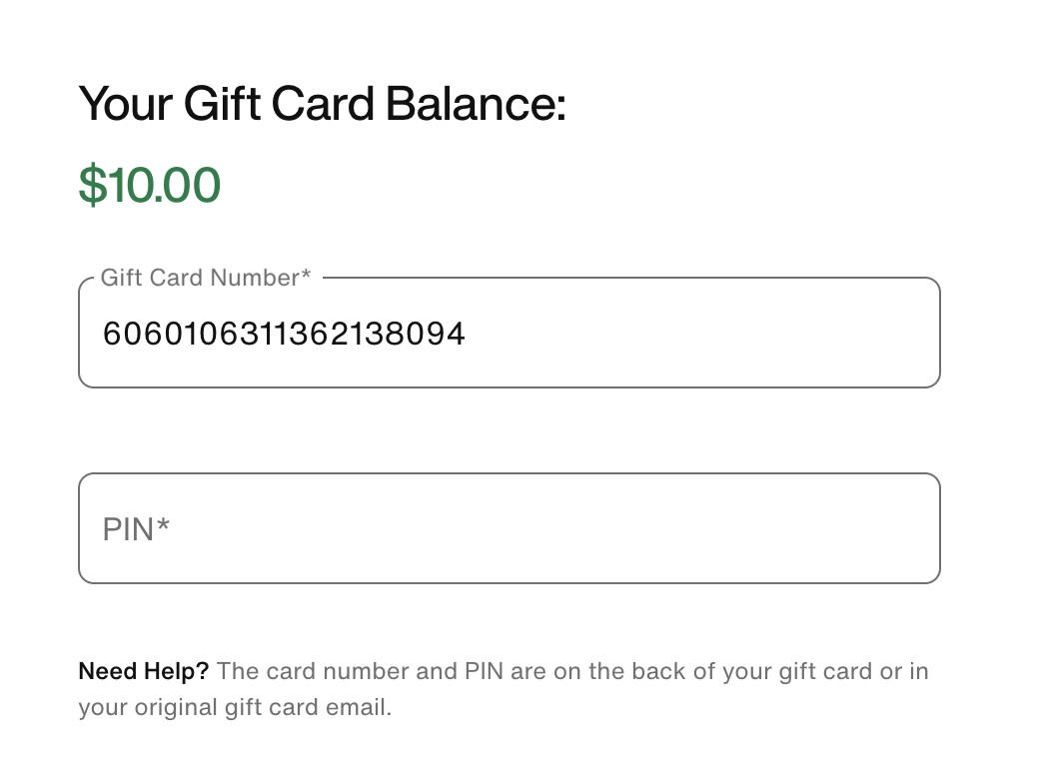Viewport: 1043px width, 757px height.
Task: Click the asterisk after Gift Card Number label
Action: (x=306, y=276)
